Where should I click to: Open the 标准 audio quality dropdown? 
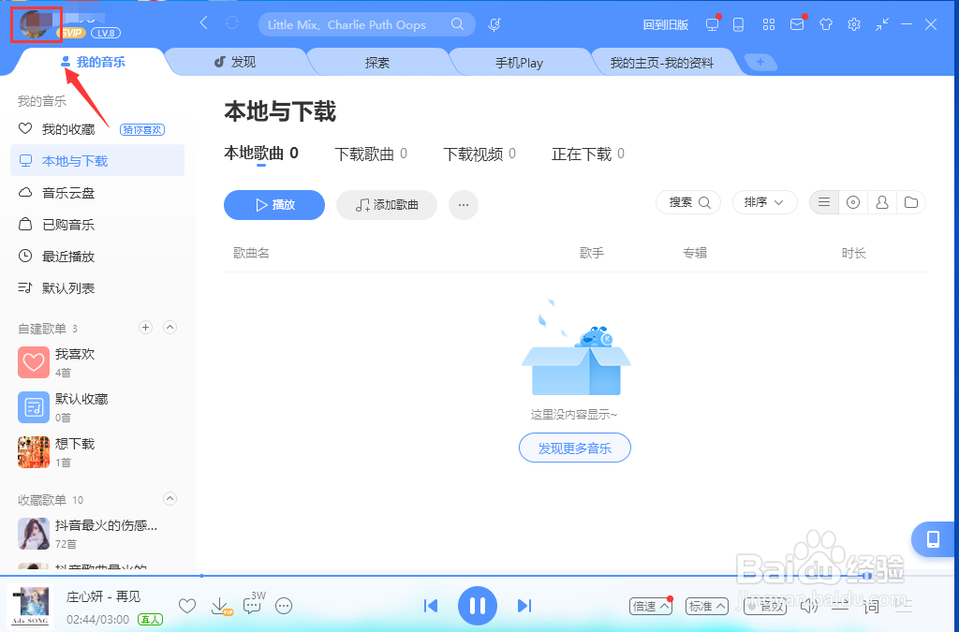[x=706, y=606]
